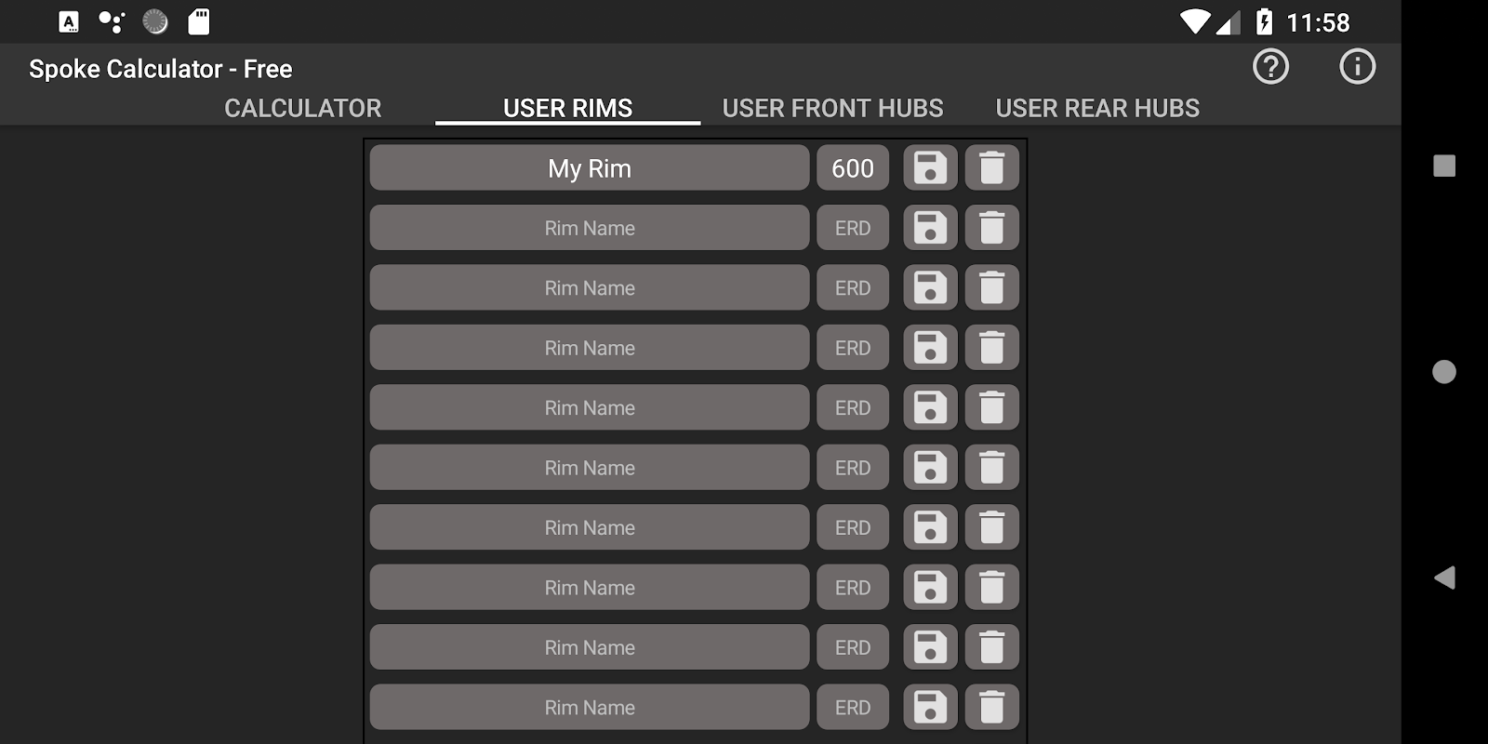
Task: Focus the eighth row ERD field
Action: [x=853, y=588]
